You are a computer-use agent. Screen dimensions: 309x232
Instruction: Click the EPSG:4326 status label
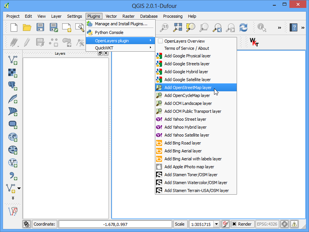click(x=267, y=224)
